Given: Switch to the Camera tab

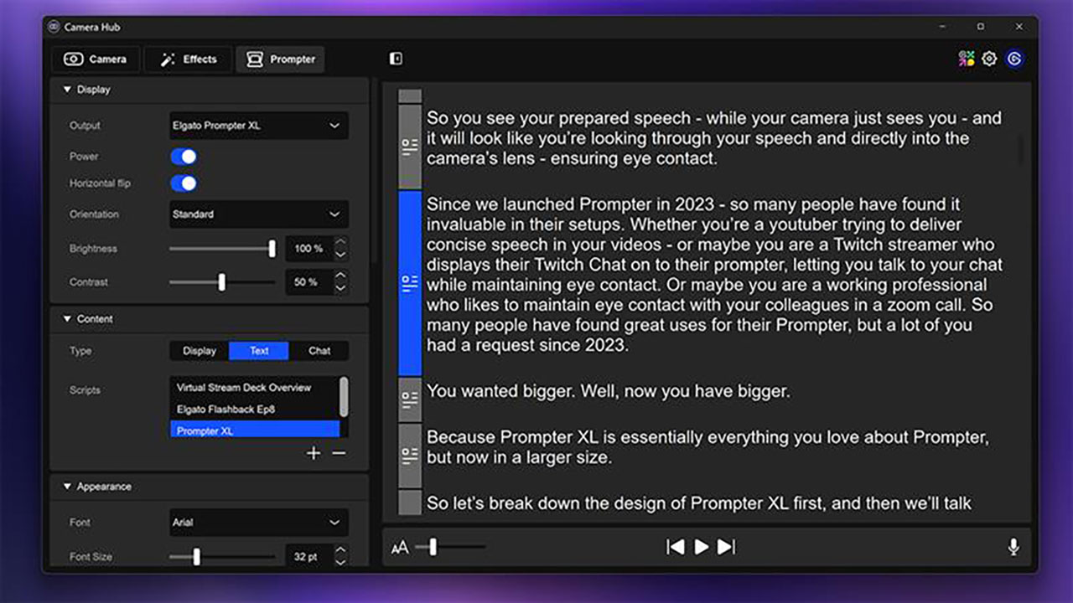Looking at the screenshot, I should pos(96,59).
